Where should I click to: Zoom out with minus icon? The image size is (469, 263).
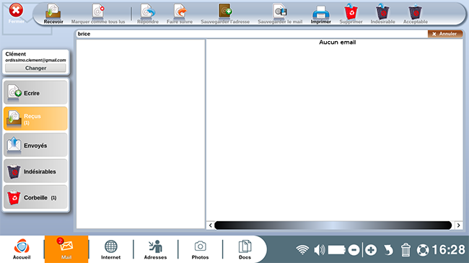[354, 249]
